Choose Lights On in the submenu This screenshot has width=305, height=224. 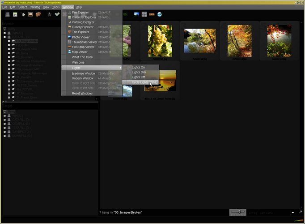click(138, 67)
